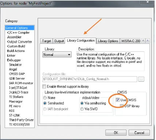Open C/C++ Compiler category

point(18,33)
